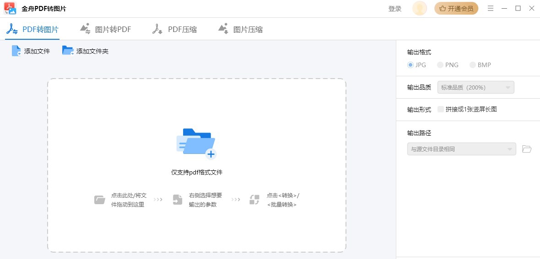Click the 开通会员 button

tap(456, 9)
